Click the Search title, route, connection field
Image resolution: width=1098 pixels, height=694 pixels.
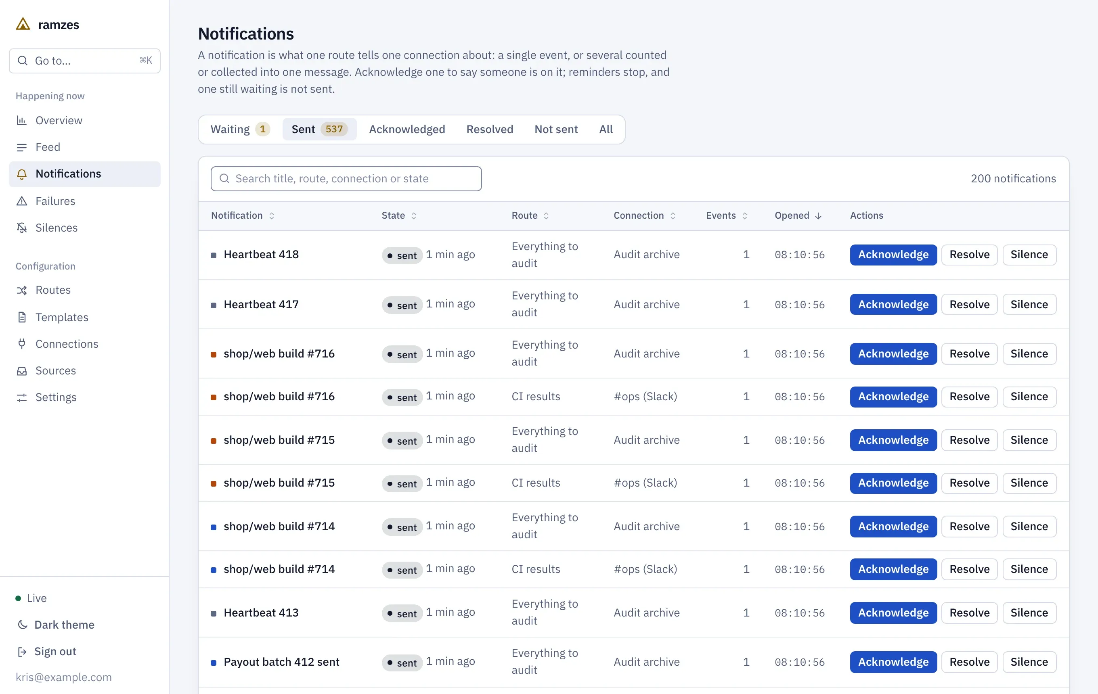346,179
